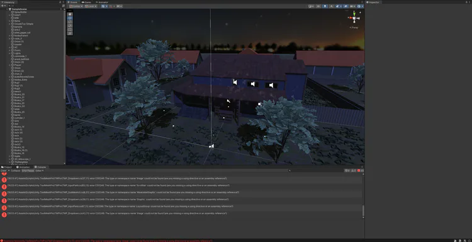The height and width of the screenshot is (242, 472).
Task: Click the LayoutGroup error message
Action: tap(120, 206)
